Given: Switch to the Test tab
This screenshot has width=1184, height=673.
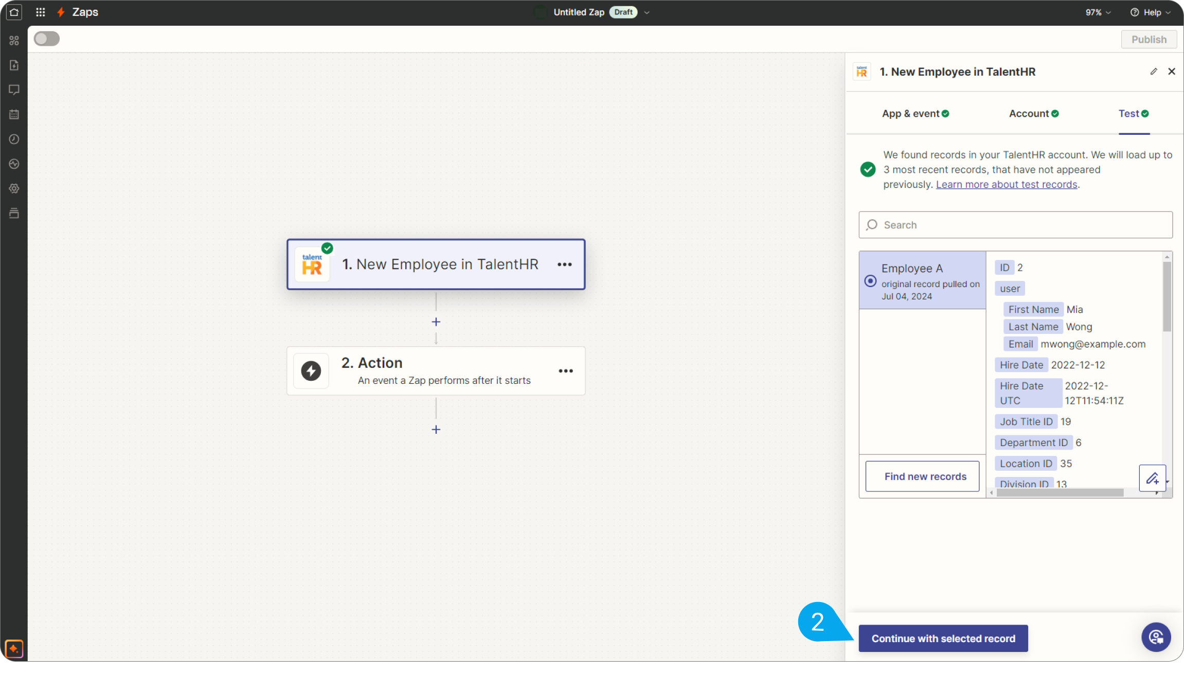Looking at the screenshot, I should click(x=1134, y=114).
